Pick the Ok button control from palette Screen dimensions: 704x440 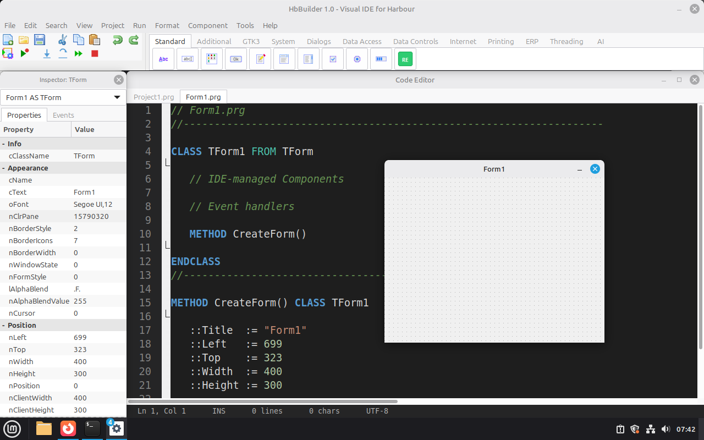(236, 59)
